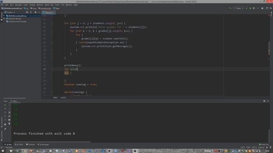The image size is (273, 153).
Task: Click the Run console horizontal scrollbar
Action: 52,142
